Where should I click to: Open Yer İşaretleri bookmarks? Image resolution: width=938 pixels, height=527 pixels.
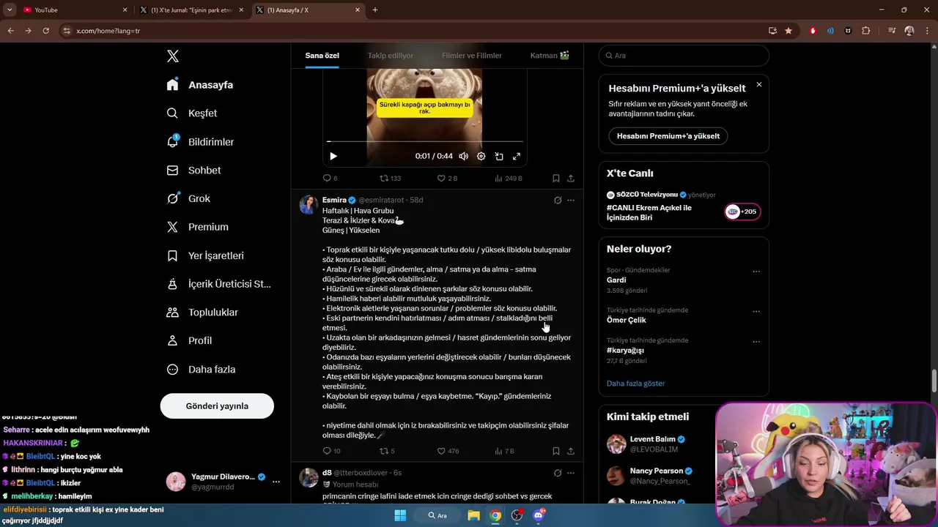[x=205, y=255]
